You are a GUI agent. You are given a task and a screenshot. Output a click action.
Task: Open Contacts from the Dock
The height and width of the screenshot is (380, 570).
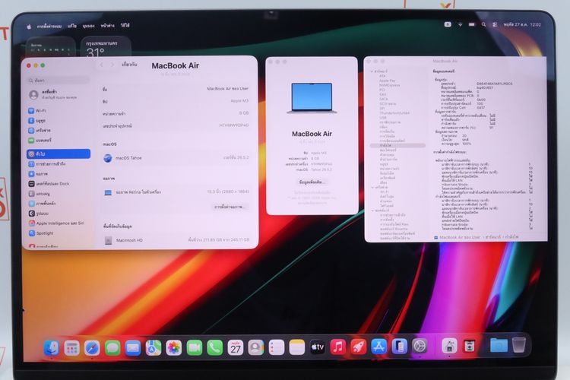pos(256,347)
